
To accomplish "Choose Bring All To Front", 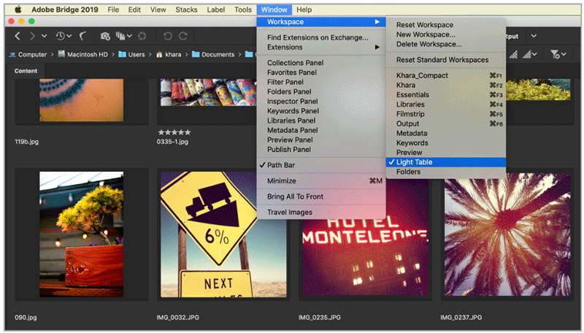I will pos(321,196).
